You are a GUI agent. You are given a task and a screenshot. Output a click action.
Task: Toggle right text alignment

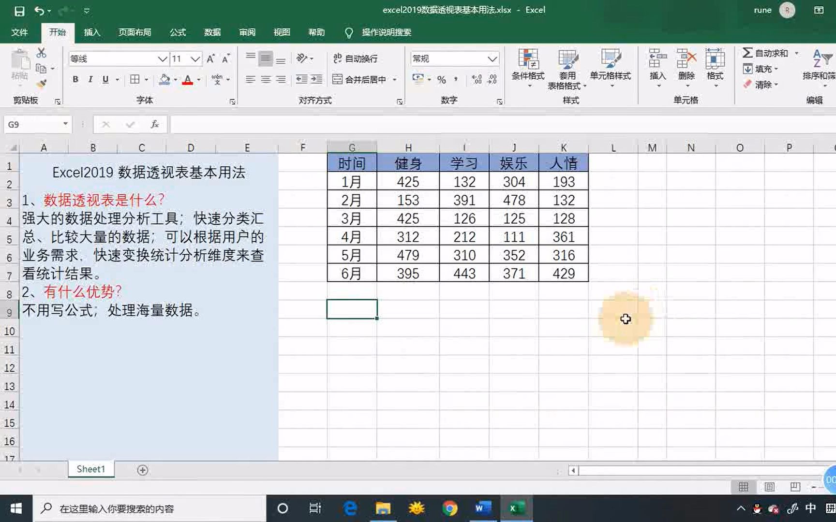pyautogui.click(x=281, y=79)
